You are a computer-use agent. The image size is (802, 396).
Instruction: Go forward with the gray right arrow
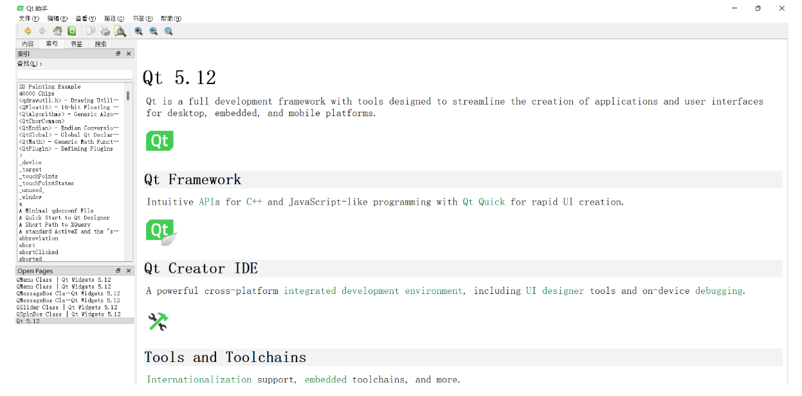pyautogui.click(x=42, y=31)
